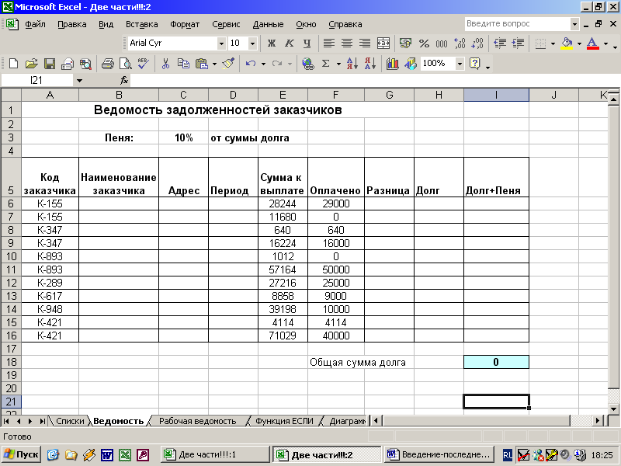The height and width of the screenshot is (466, 621).
Task: Click the Пуск start button
Action: [22, 454]
